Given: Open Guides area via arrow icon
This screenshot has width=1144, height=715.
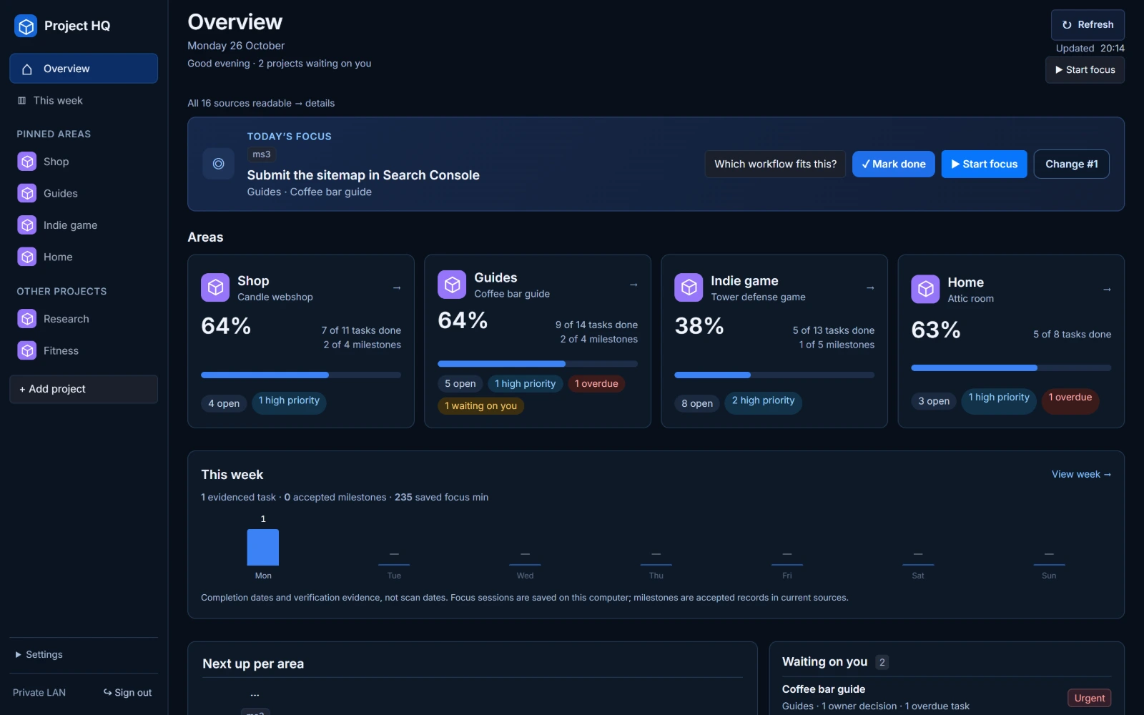Looking at the screenshot, I should 633,285.
